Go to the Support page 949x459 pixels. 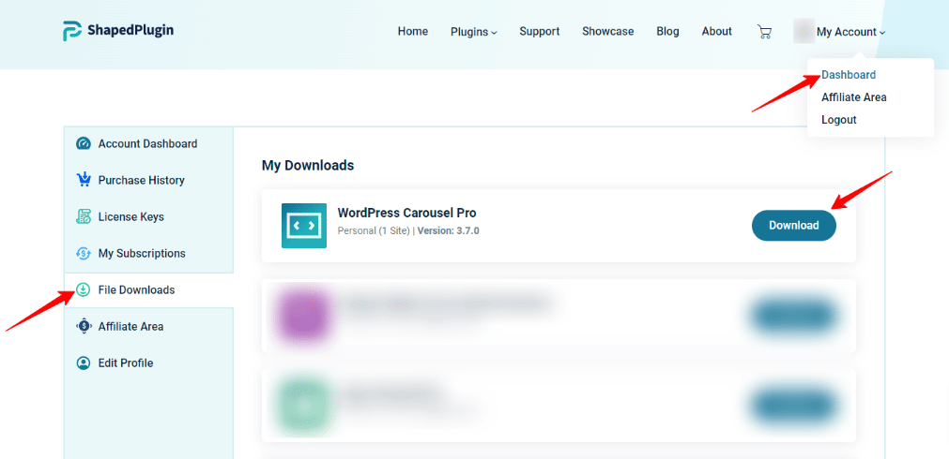coord(539,32)
